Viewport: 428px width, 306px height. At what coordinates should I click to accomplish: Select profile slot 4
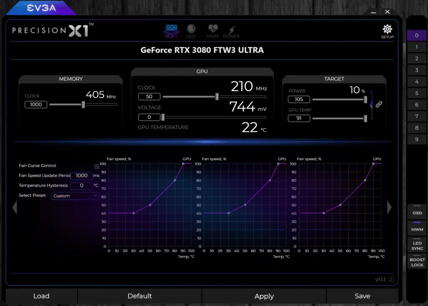pos(417,81)
